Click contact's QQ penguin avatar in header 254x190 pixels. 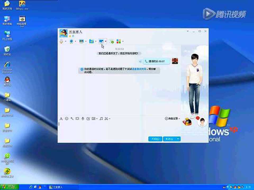(63, 33)
